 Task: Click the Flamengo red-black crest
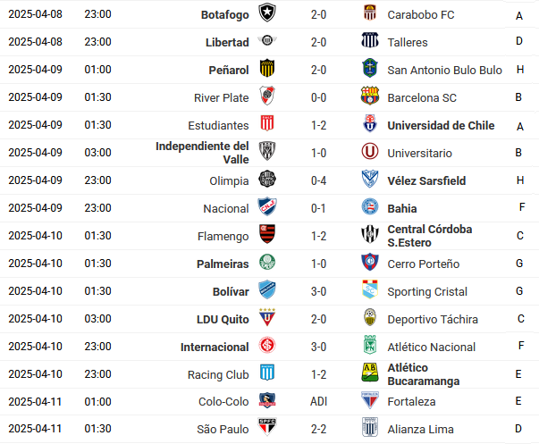pyautogui.click(x=267, y=234)
